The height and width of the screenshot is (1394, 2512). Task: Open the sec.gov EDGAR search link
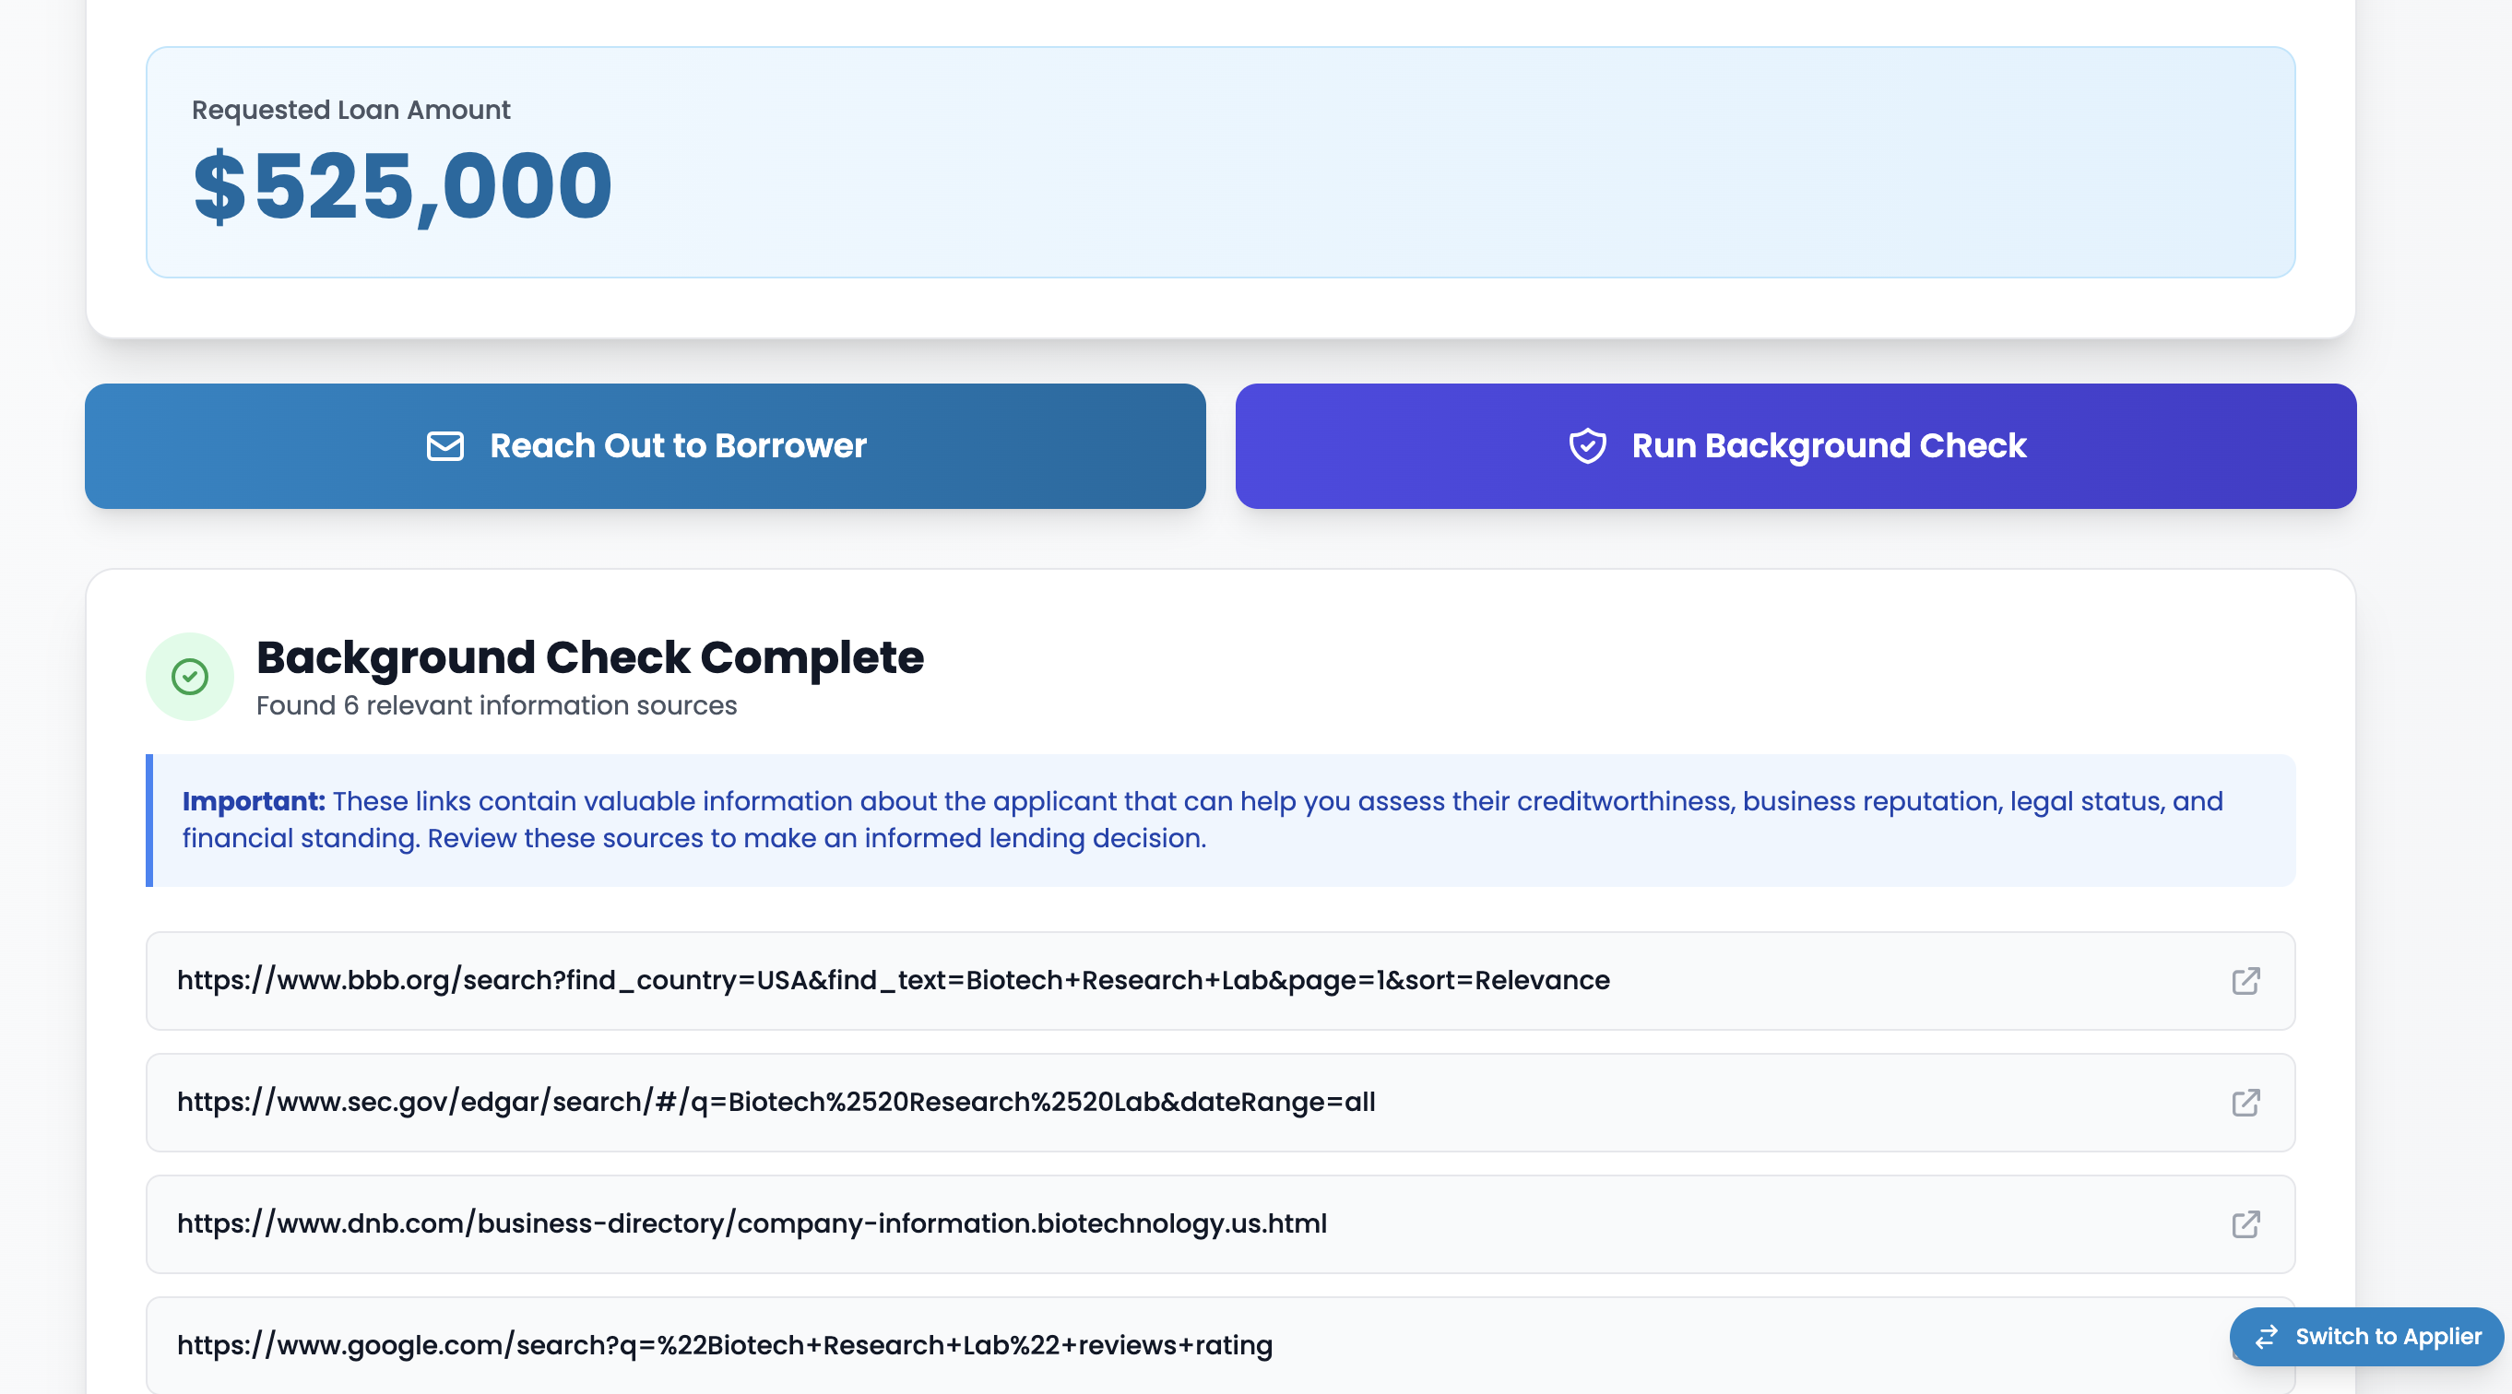[x=776, y=1103]
